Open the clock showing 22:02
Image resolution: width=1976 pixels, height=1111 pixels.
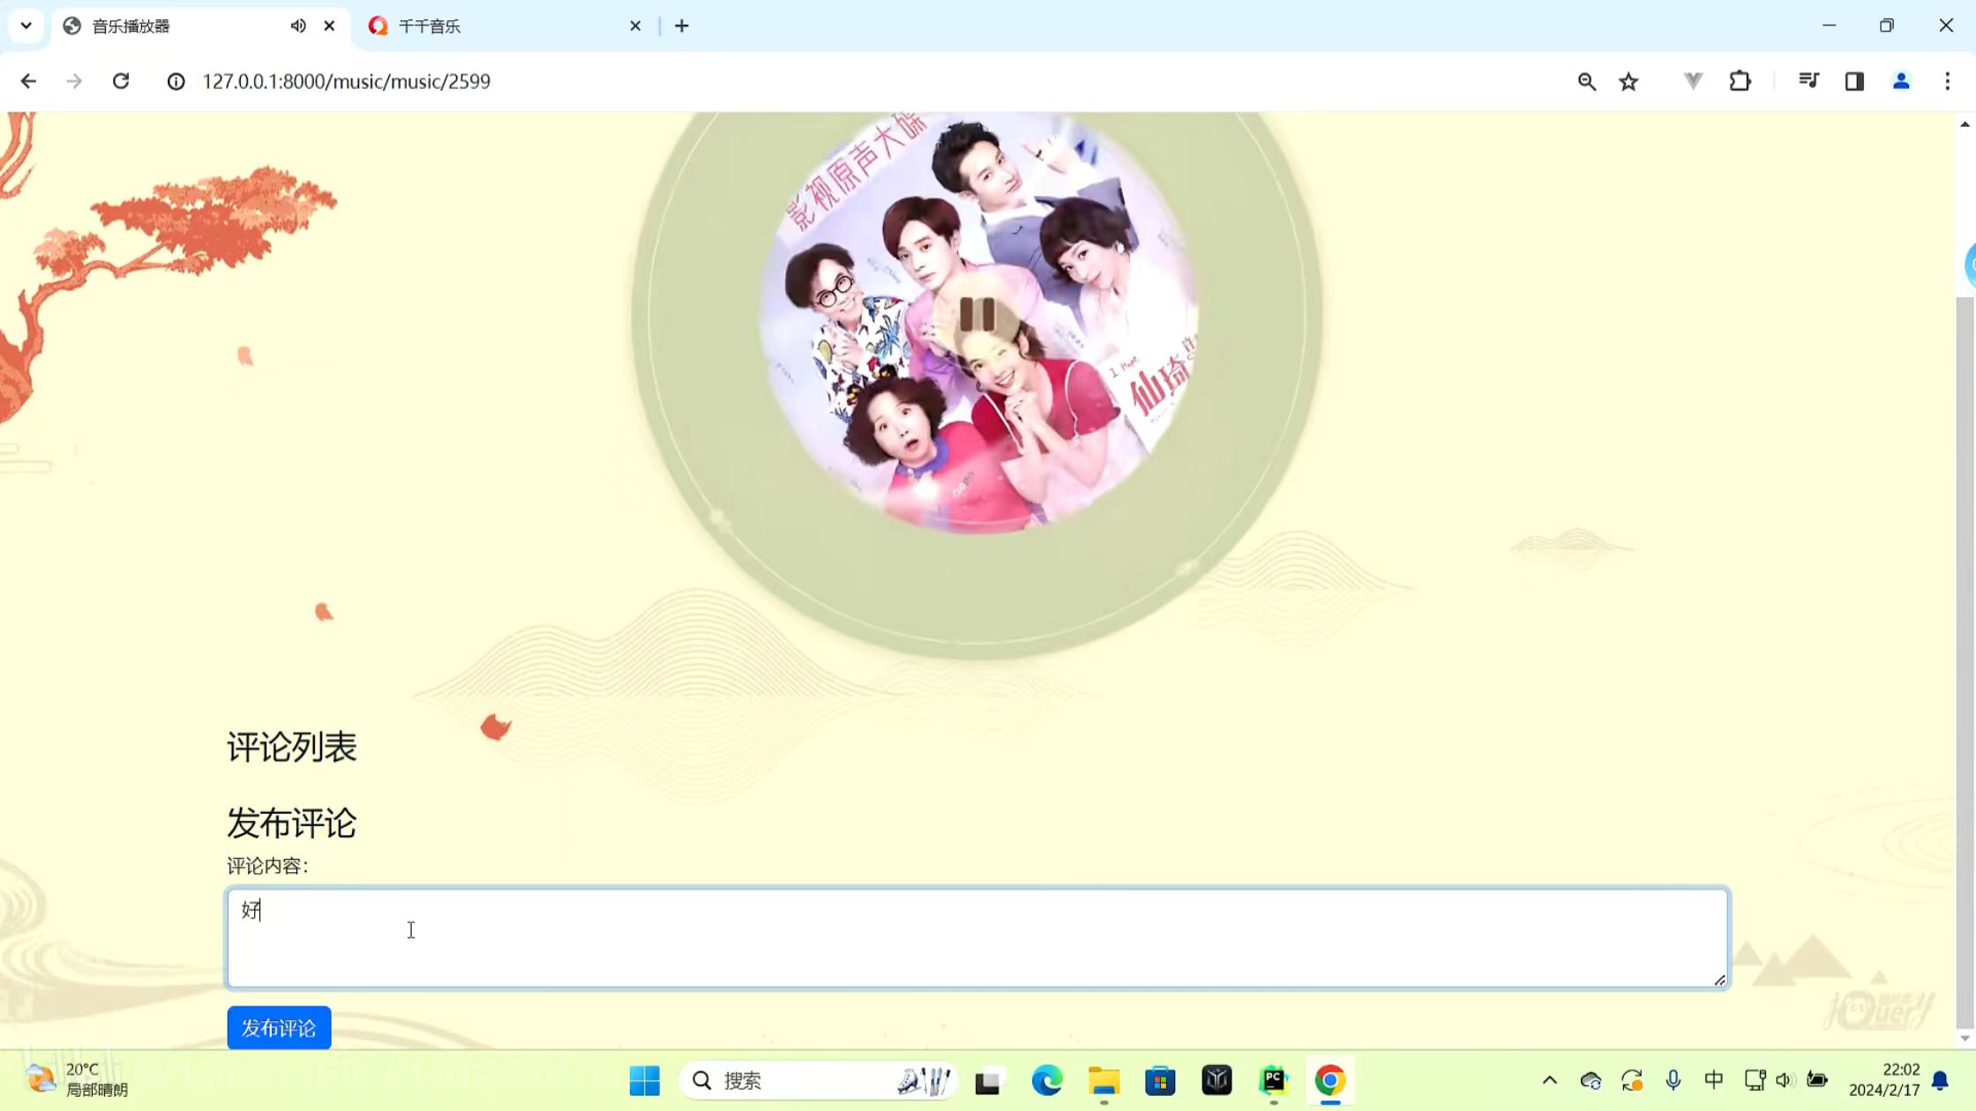point(1884,1080)
